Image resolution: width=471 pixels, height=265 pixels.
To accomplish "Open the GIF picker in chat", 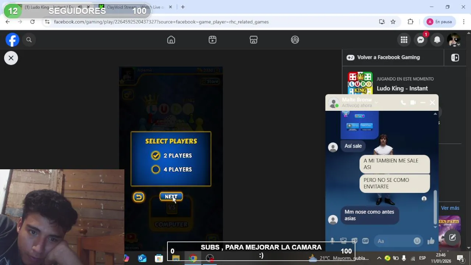I will (x=365, y=241).
